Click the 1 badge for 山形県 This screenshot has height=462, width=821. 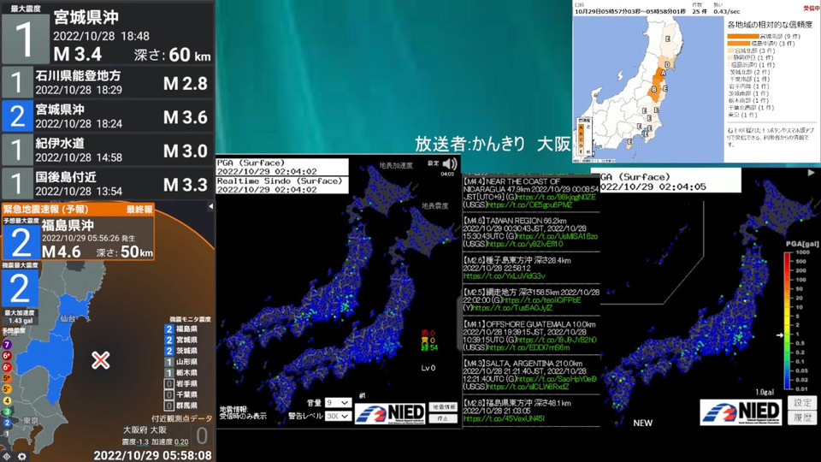[169, 362]
